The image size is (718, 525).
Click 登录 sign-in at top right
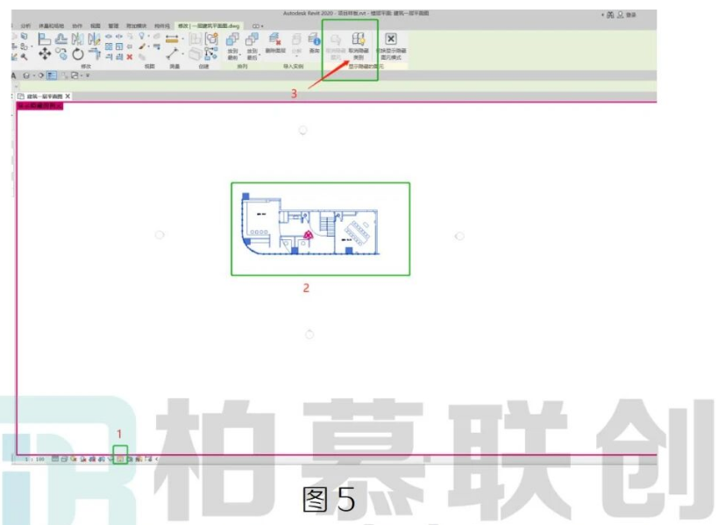click(x=631, y=15)
